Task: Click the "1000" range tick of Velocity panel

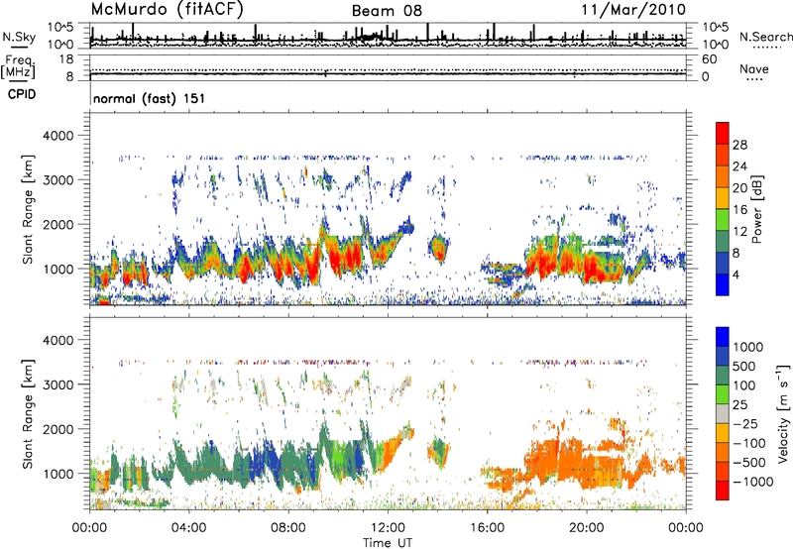Action: click(57, 474)
